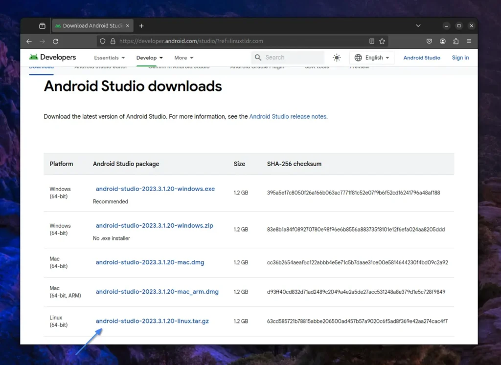Click into the site Search field
The height and width of the screenshot is (365, 501).
pos(288,58)
